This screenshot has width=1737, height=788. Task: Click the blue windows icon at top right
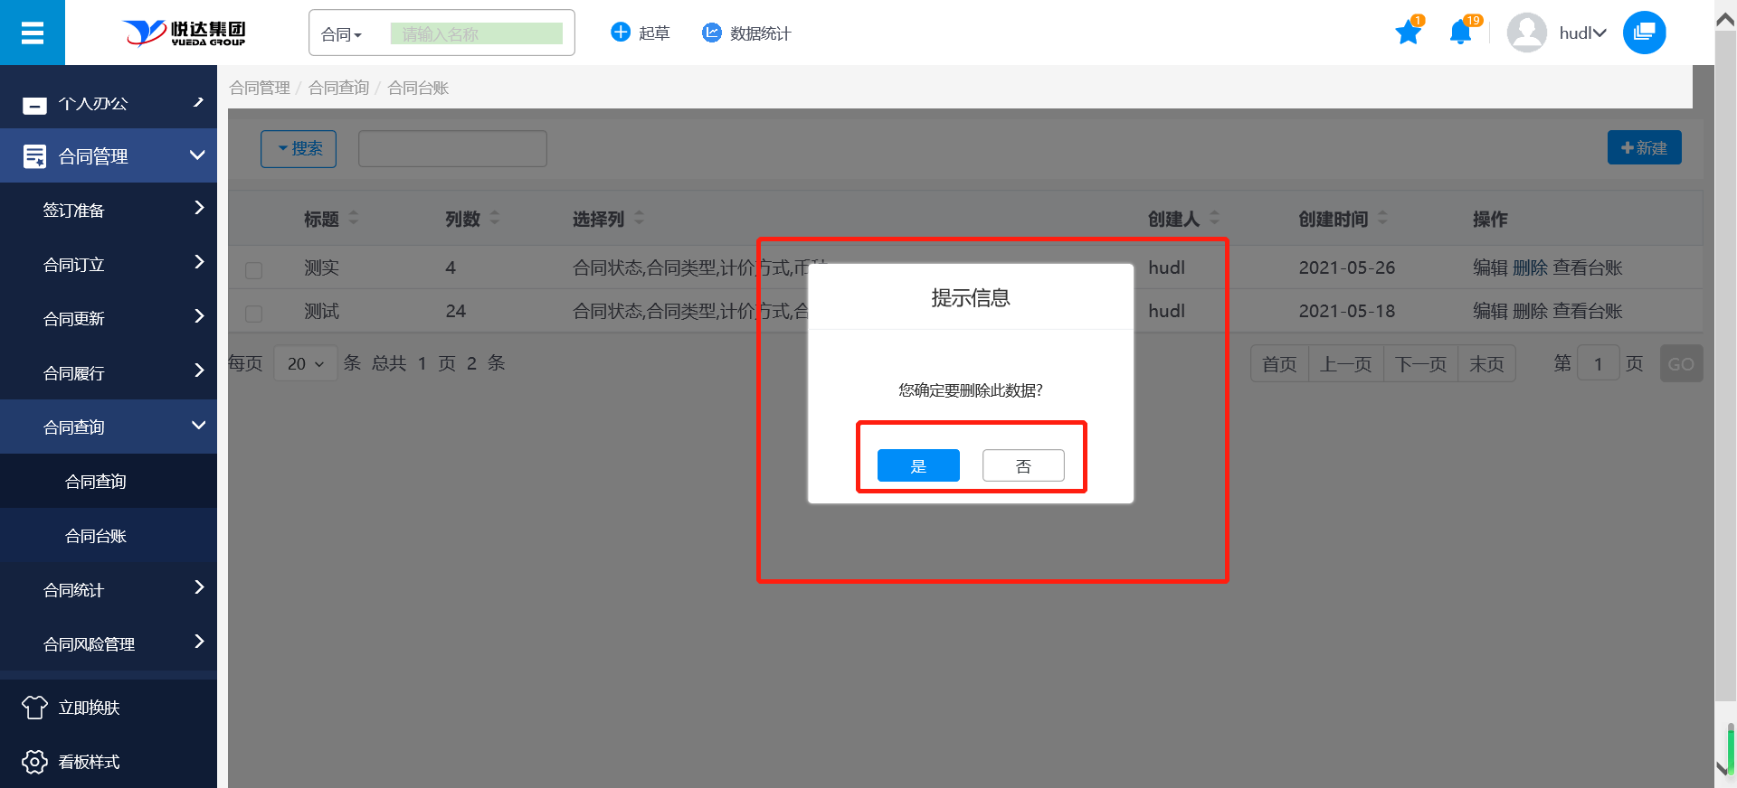coord(1644,33)
